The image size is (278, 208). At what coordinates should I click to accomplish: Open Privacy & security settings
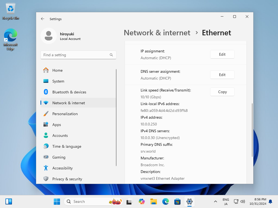[x=67, y=179]
